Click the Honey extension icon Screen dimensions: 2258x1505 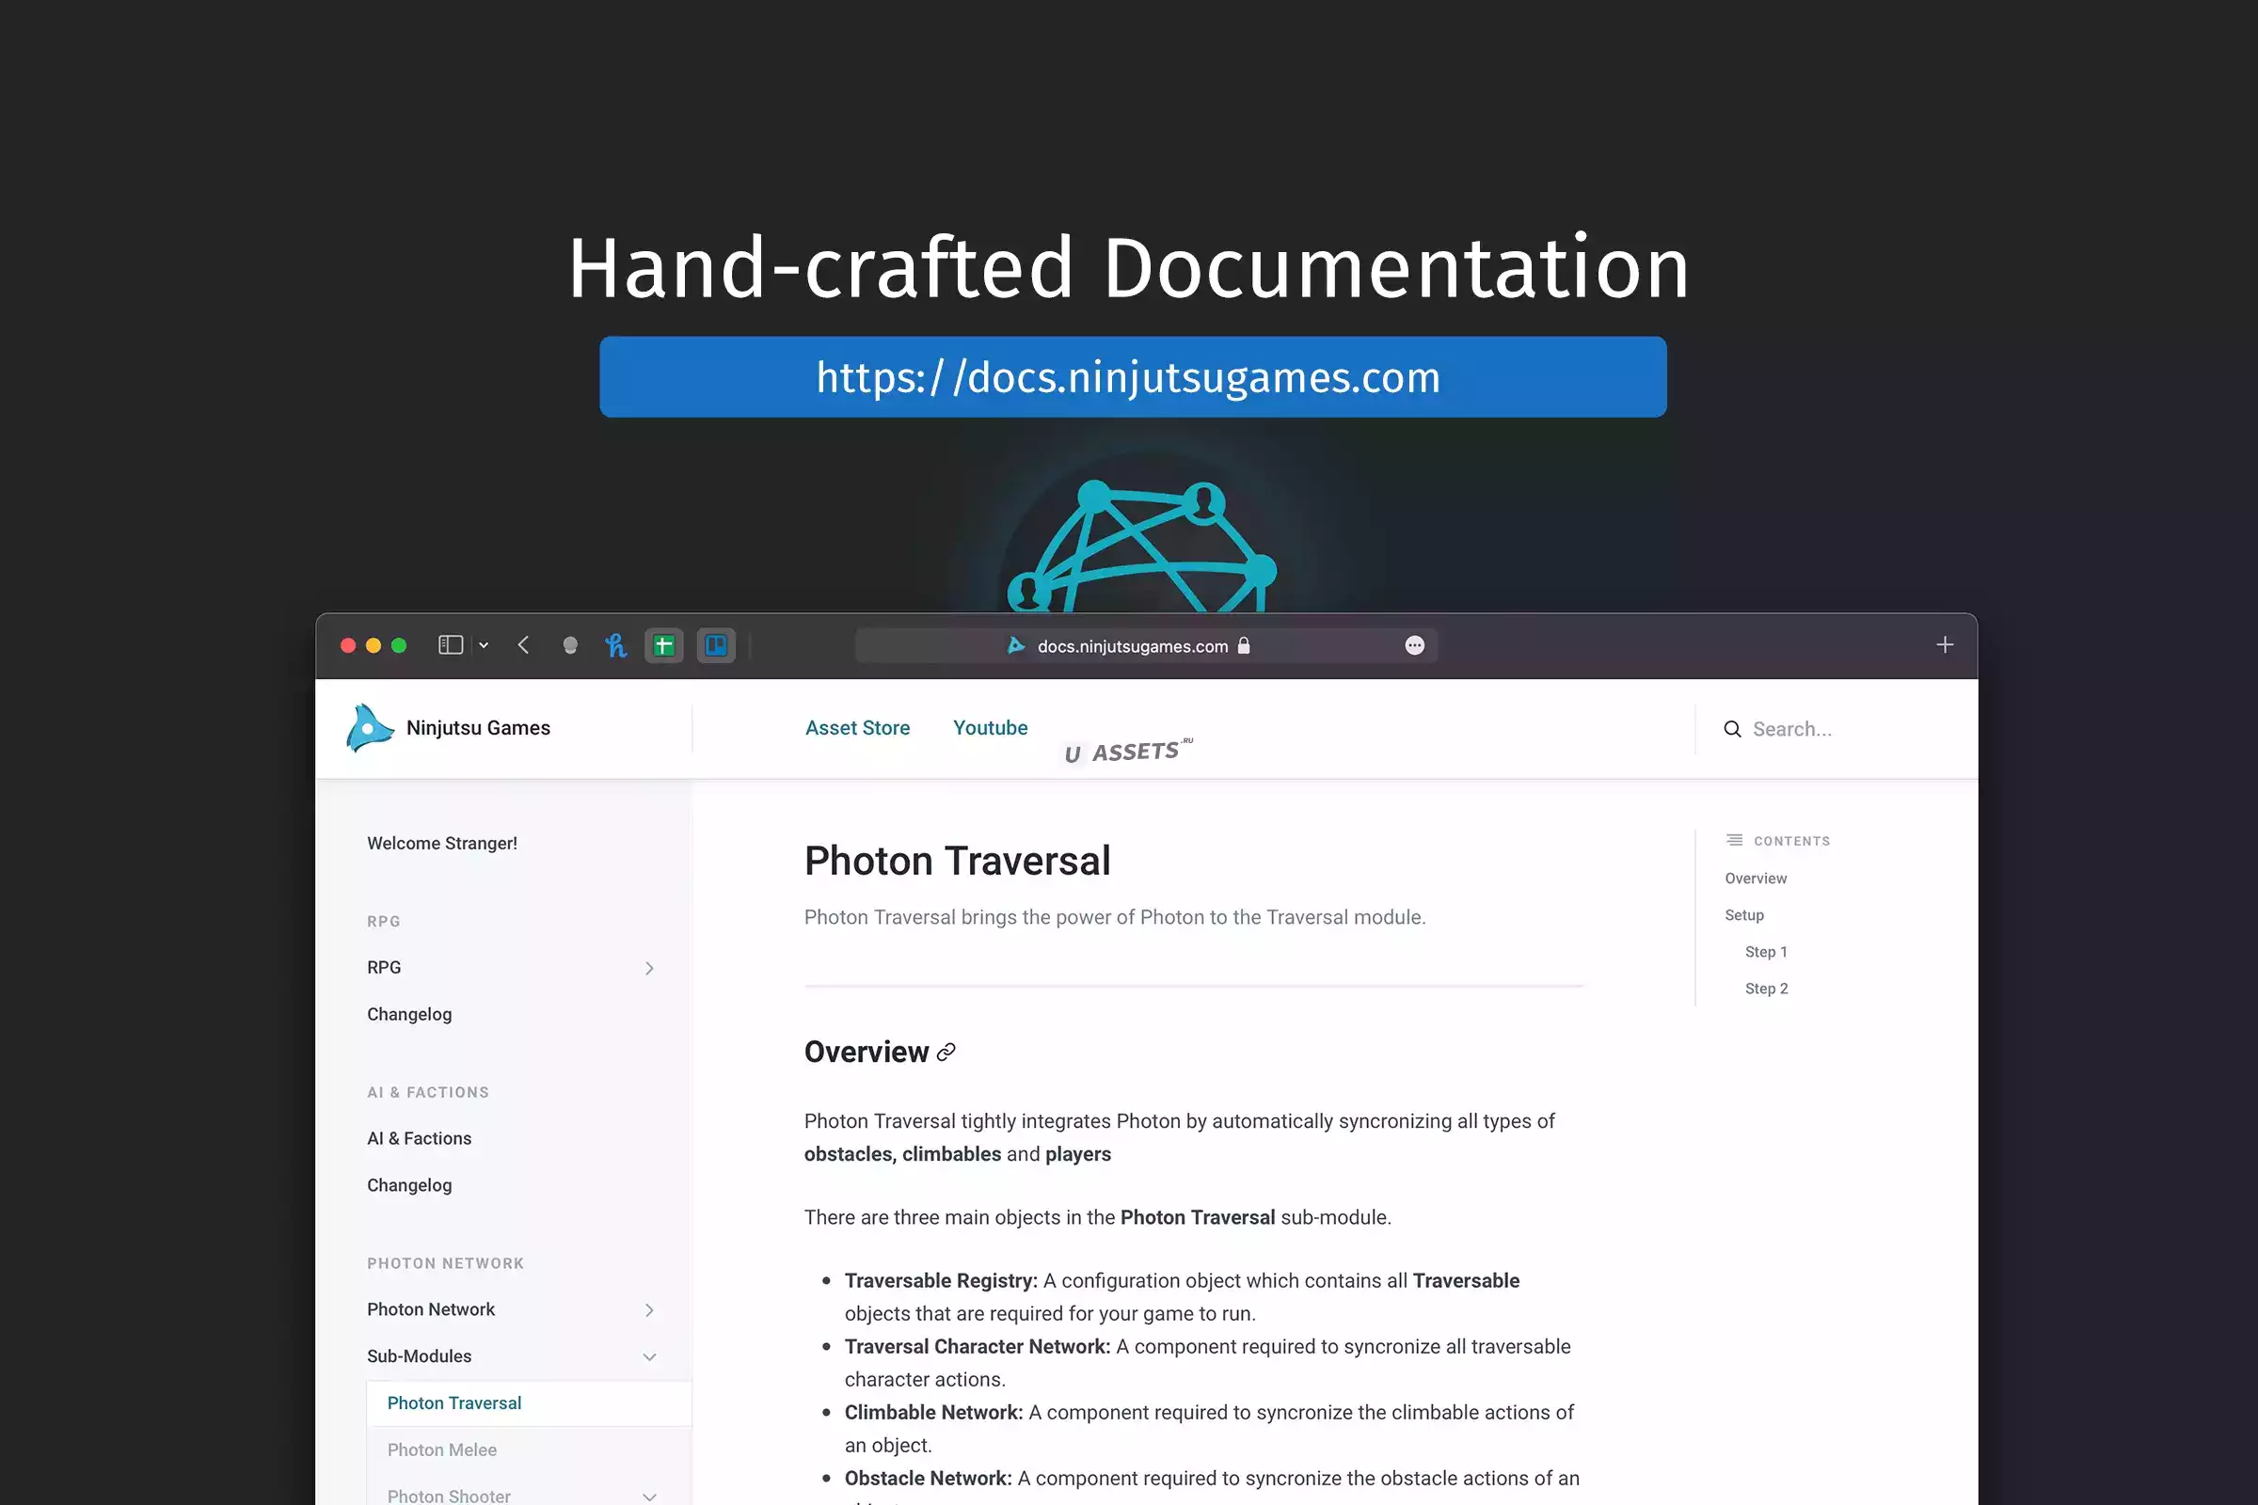(x=615, y=645)
